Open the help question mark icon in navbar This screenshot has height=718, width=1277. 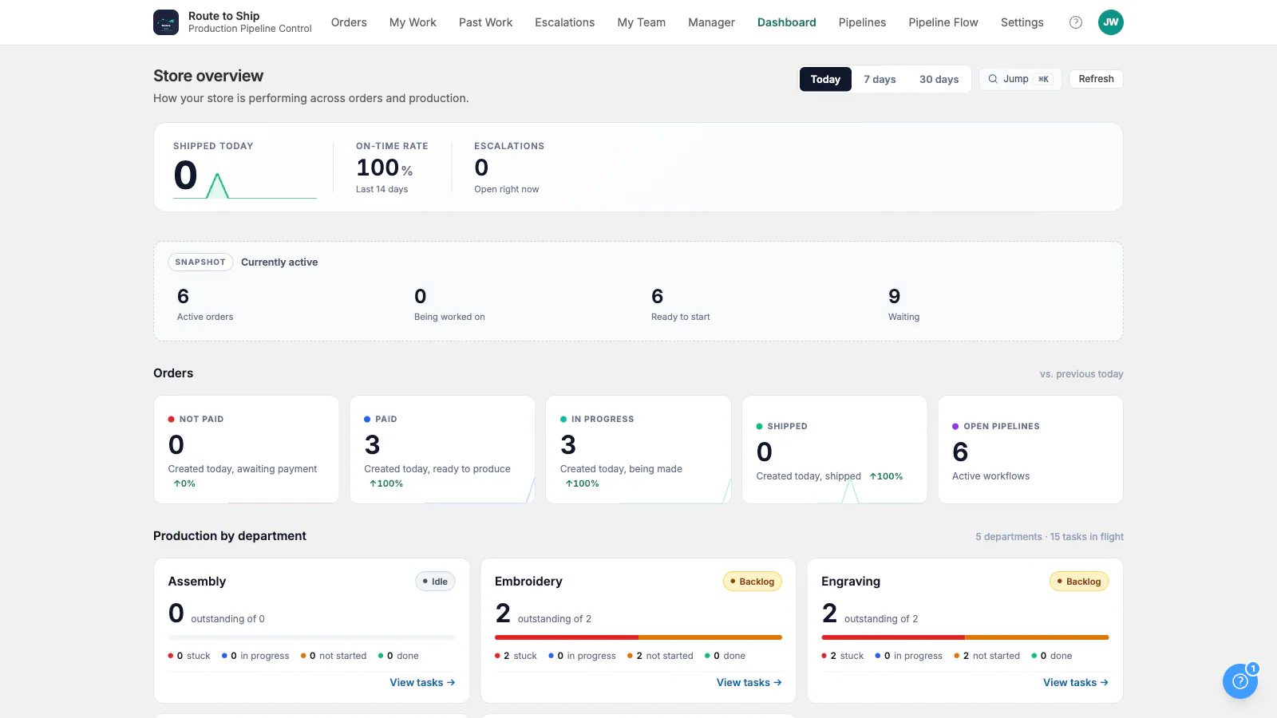[x=1076, y=22]
